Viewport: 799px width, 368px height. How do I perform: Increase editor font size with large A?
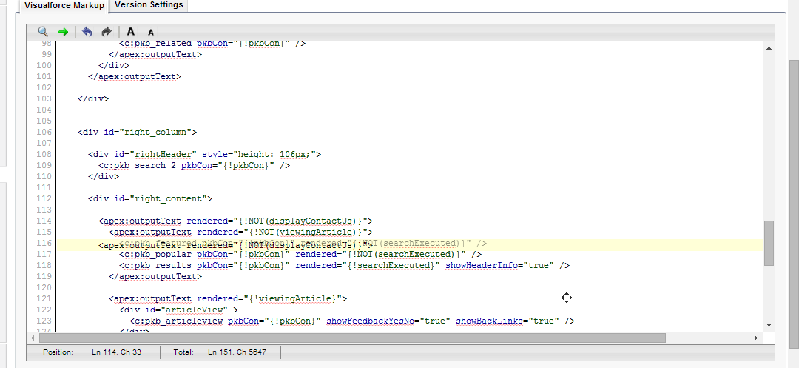130,32
